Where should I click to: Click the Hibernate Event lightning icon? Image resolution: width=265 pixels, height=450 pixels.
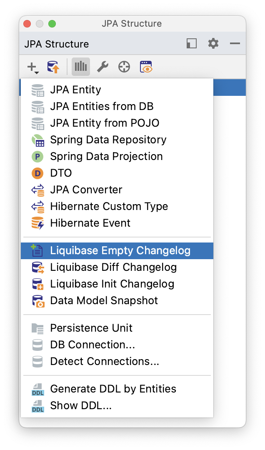pyautogui.click(x=37, y=223)
